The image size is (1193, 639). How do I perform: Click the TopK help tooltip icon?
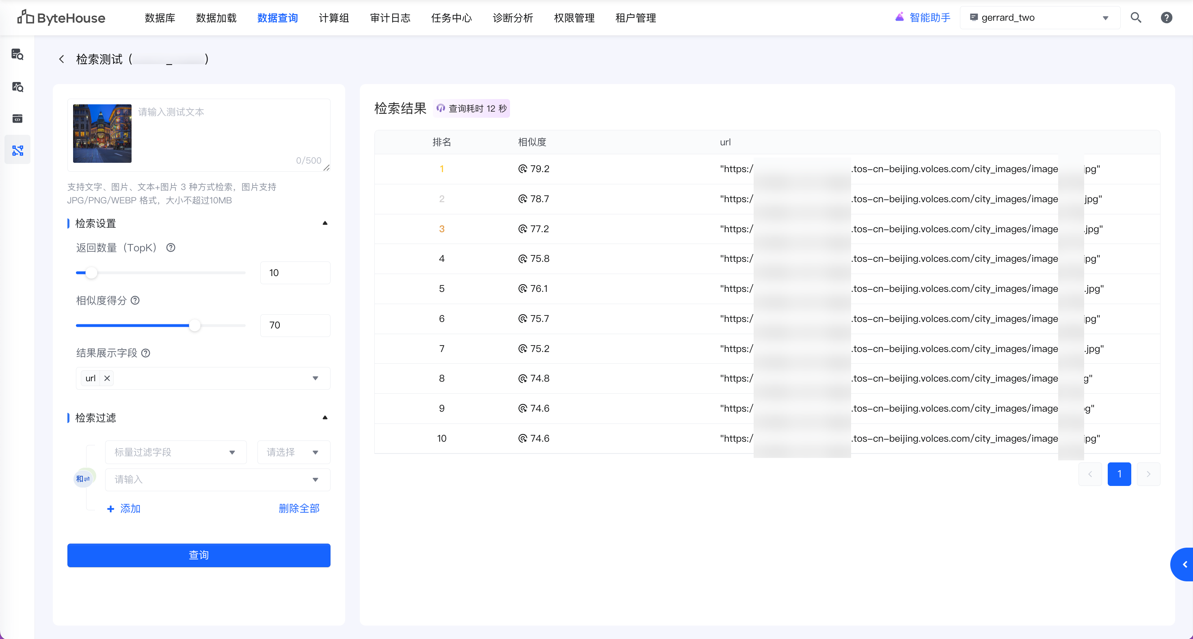pos(171,248)
